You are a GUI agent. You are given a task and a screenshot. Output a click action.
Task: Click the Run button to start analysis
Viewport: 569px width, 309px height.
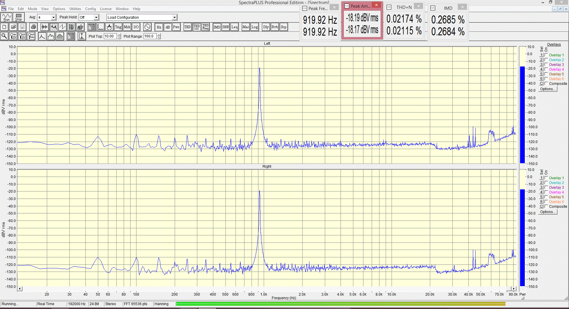[x=7, y=17]
